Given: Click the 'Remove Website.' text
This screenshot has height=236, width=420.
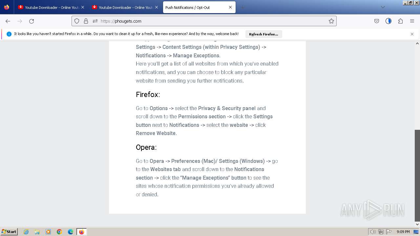Looking at the screenshot, I should [156, 133].
